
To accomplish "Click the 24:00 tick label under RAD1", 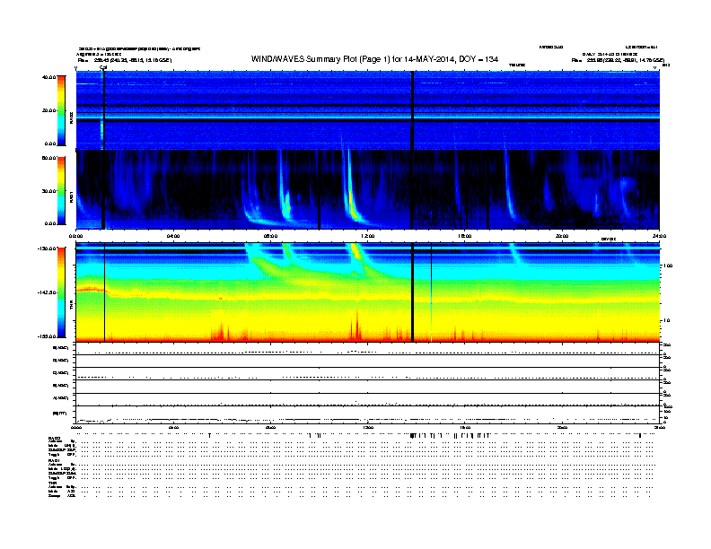I will click(x=659, y=236).
